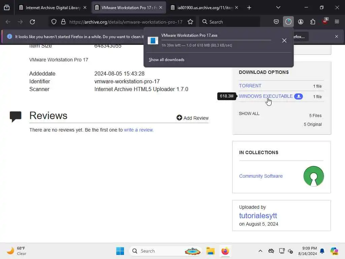Click WINDOWS EXECUTABLE download link
This screenshot has width=345, height=259.
pos(266,96)
